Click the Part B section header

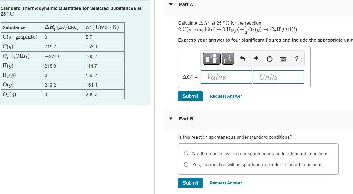point(186,118)
